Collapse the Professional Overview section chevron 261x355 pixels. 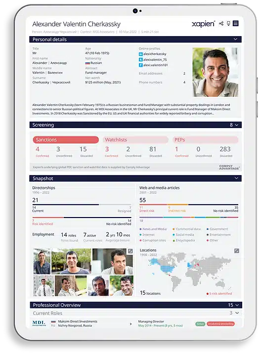[237, 305]
